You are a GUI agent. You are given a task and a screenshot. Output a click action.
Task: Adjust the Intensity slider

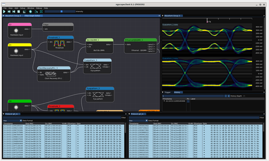click(60, 12)
